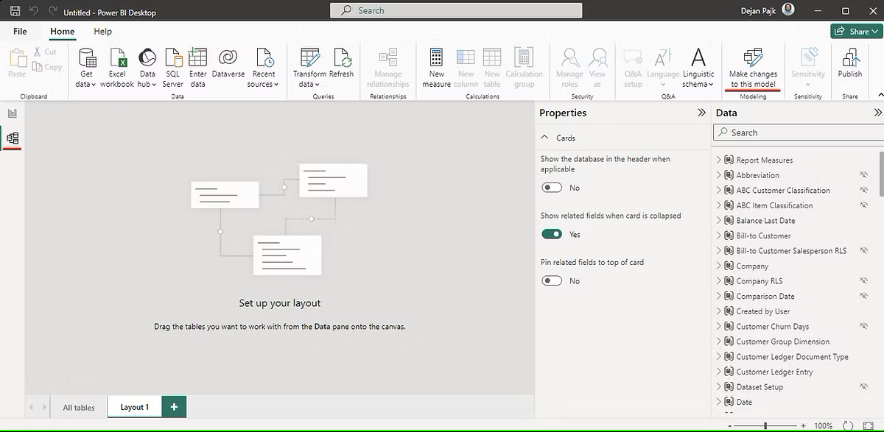Create a New measure
Image resolution: width=884 pixels, height=432 pixels.
[437, 59]
